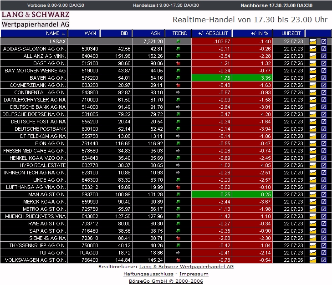Open detail icon for VOLKSWAGEN AG row
332x285 pixels.
click(323, 260)
